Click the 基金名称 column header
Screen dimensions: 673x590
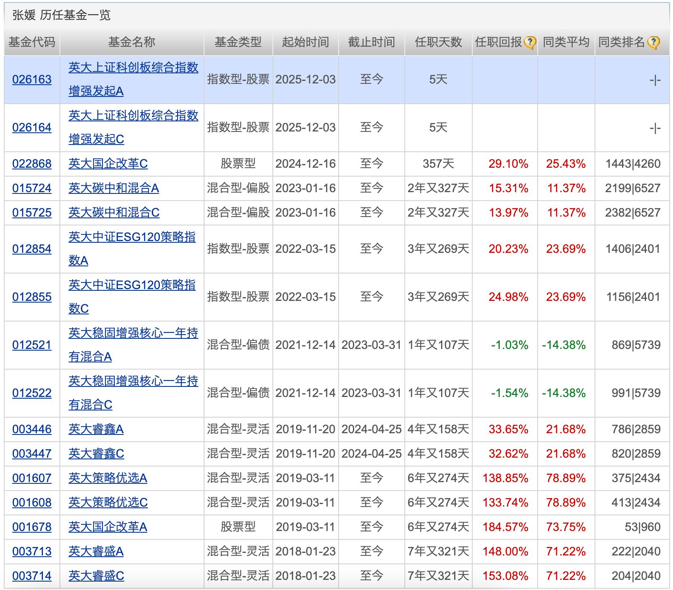click(132, 42)
